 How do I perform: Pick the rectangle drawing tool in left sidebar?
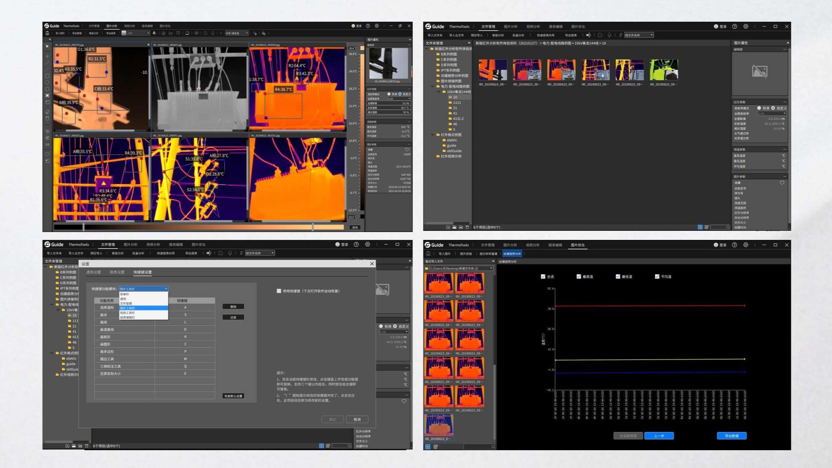(x=47, y=76)
